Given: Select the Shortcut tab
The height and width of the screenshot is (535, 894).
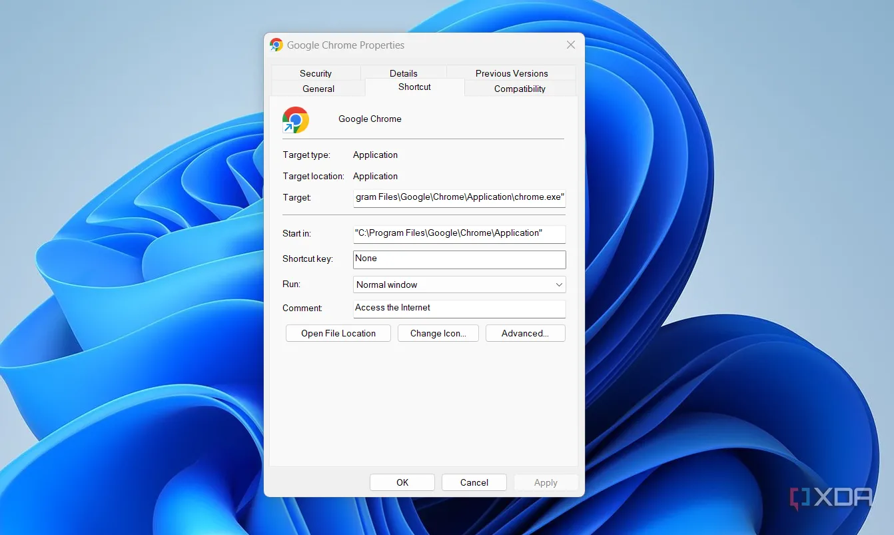Looking at the screenshot, I should (x=414, y=87).
